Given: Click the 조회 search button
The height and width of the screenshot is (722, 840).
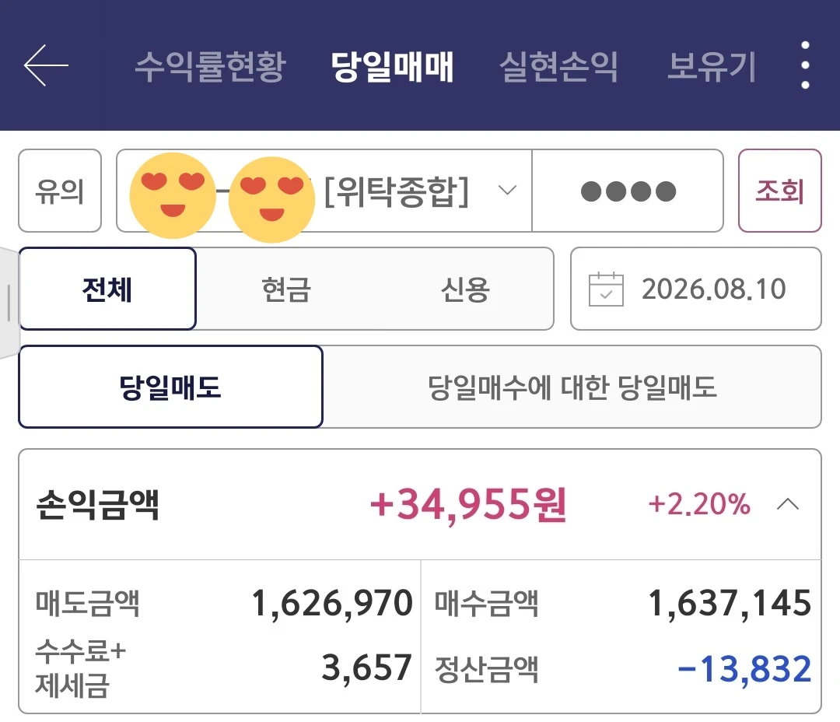Looking at the screenshot, I should pos(779,191).
